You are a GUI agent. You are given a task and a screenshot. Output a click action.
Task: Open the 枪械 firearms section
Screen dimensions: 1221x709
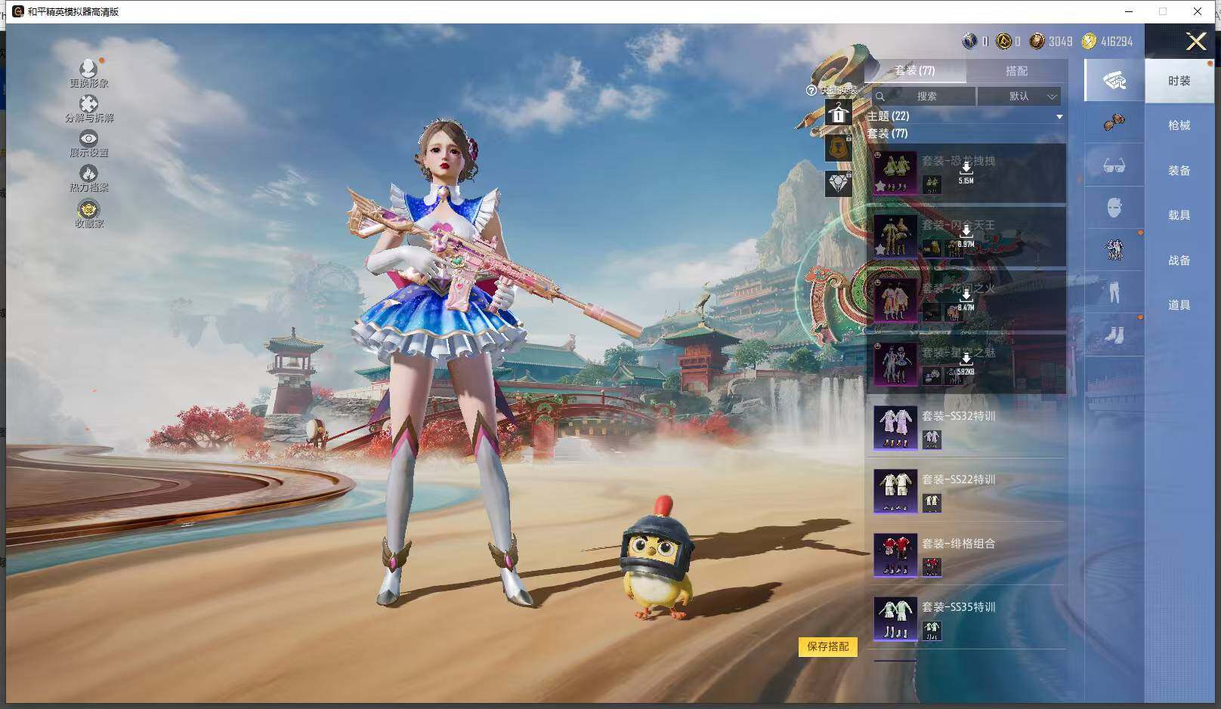point(1179,125)
